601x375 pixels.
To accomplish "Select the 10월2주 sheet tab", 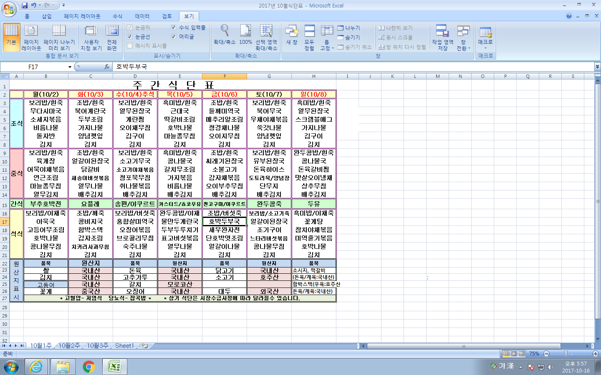I will coord(69,346).
